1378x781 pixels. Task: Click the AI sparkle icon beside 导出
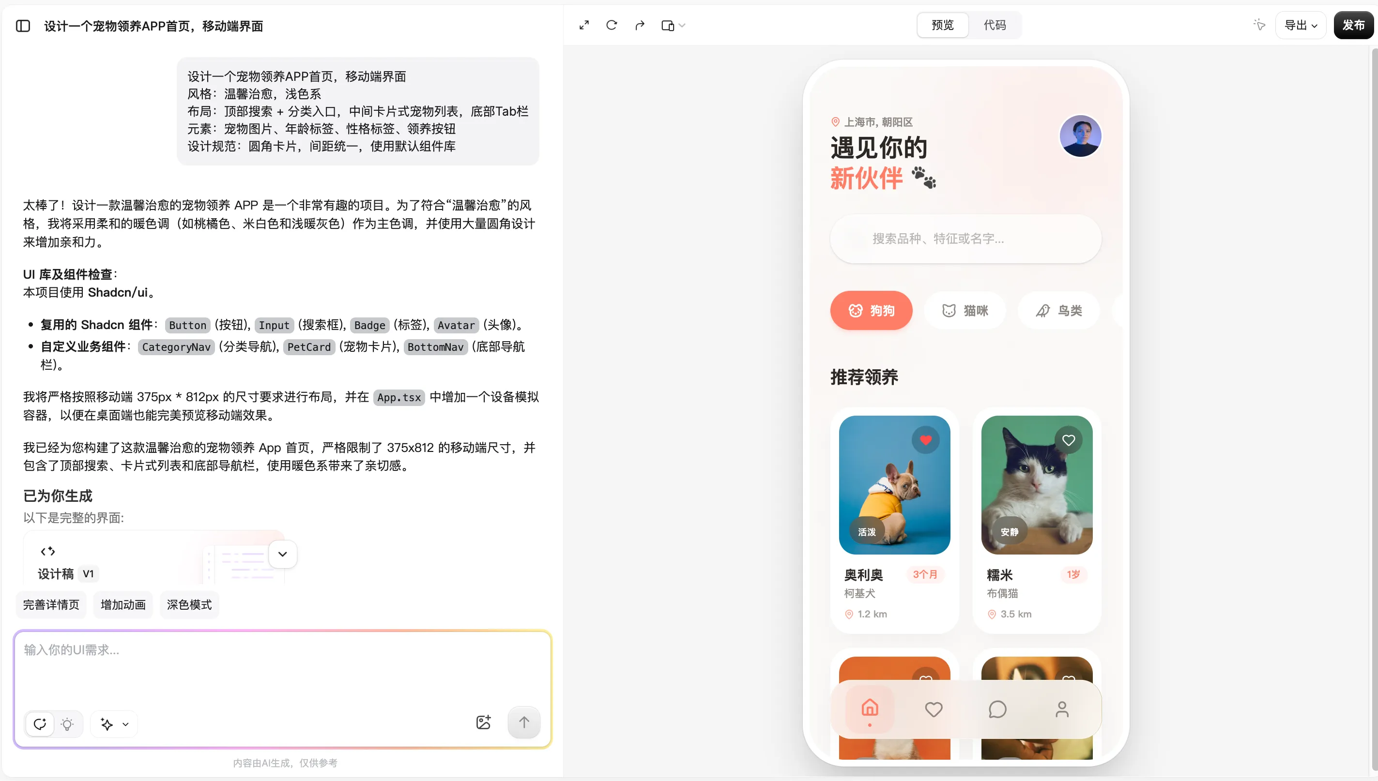pyautogui.click(x=1259, y=25)
